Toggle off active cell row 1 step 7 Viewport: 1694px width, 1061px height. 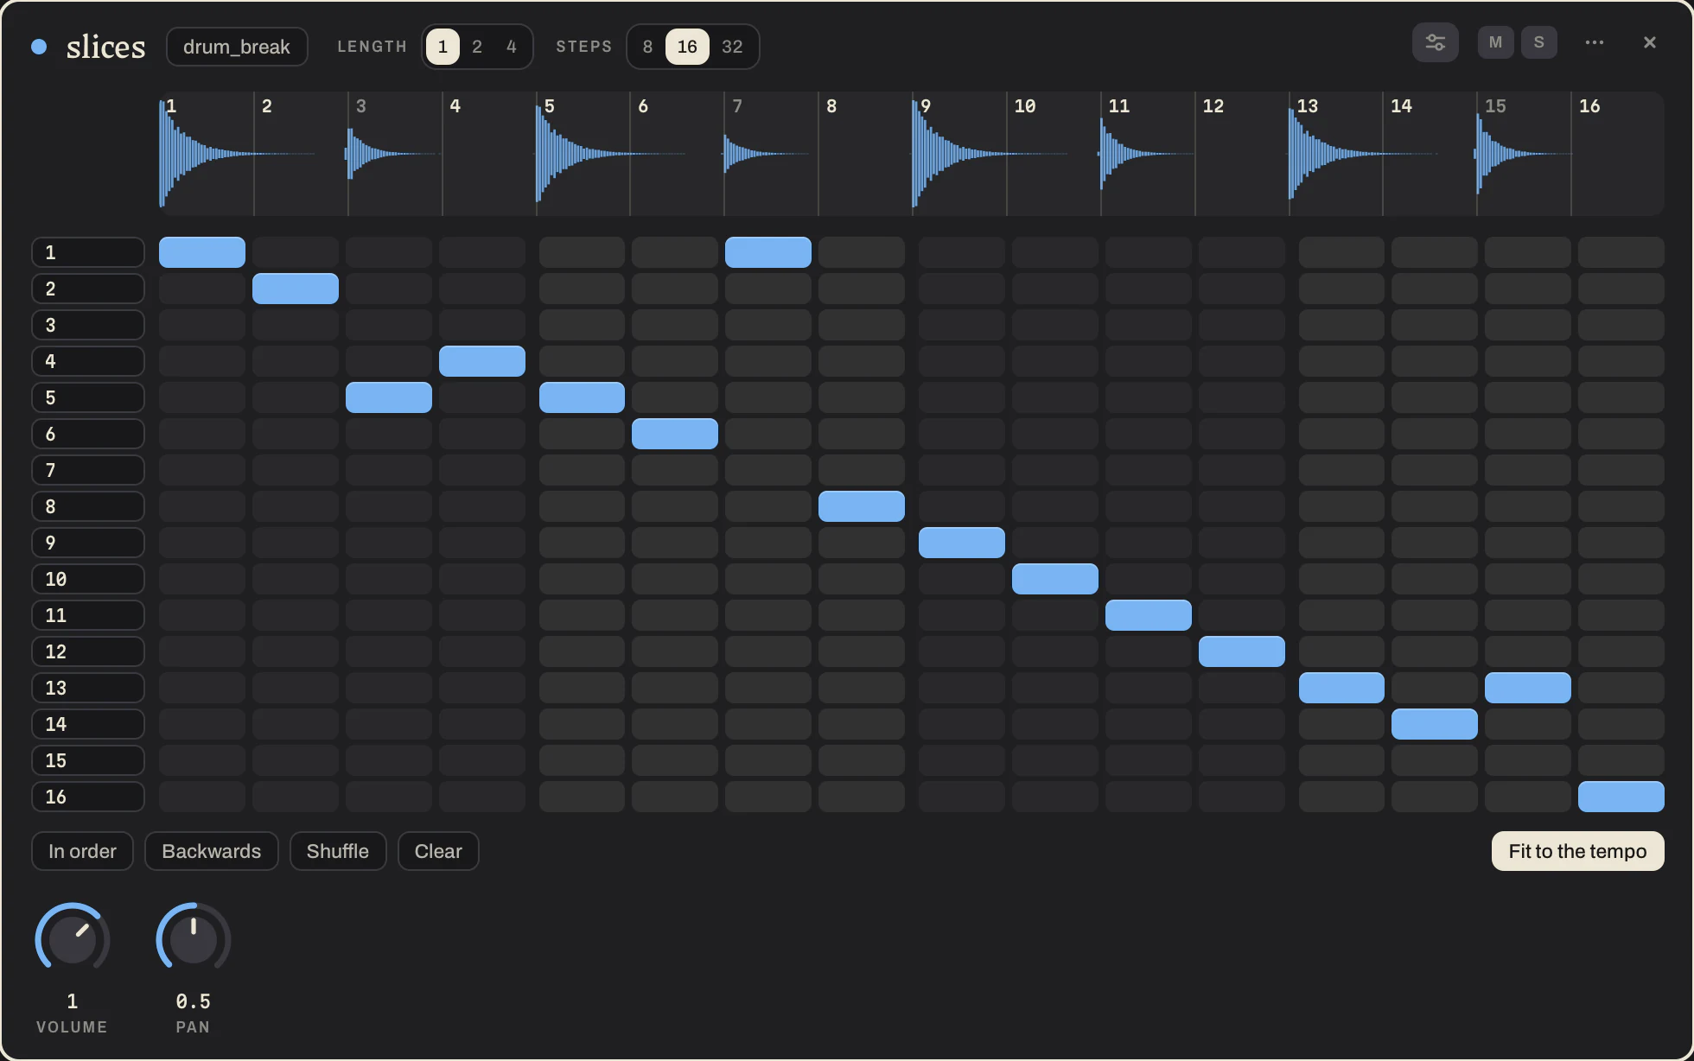(x=768, y=252)
